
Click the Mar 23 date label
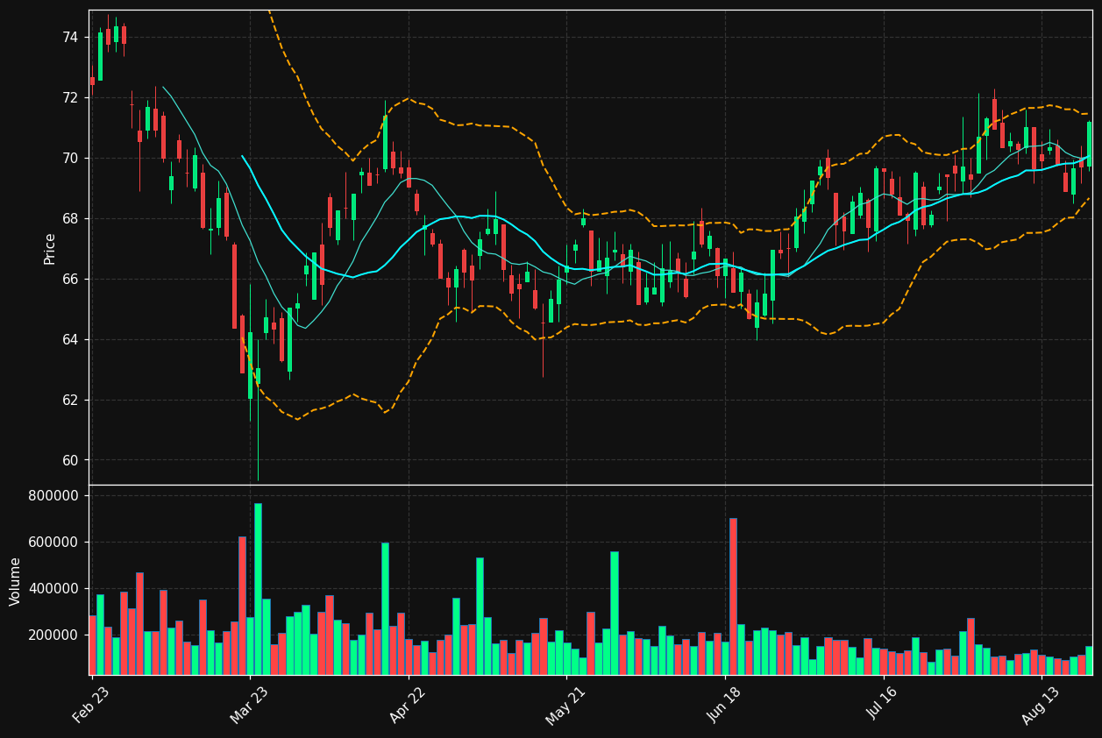pos(250,705)
